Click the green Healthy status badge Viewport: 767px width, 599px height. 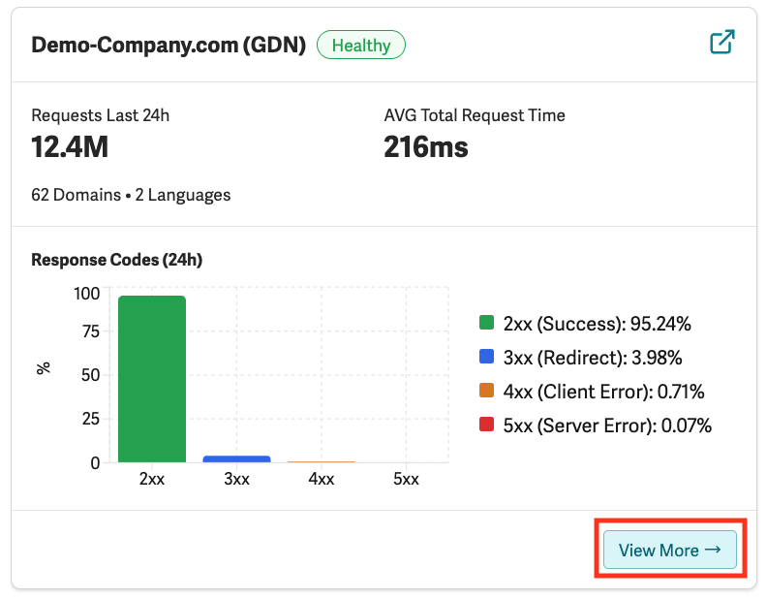coord(361,45)
